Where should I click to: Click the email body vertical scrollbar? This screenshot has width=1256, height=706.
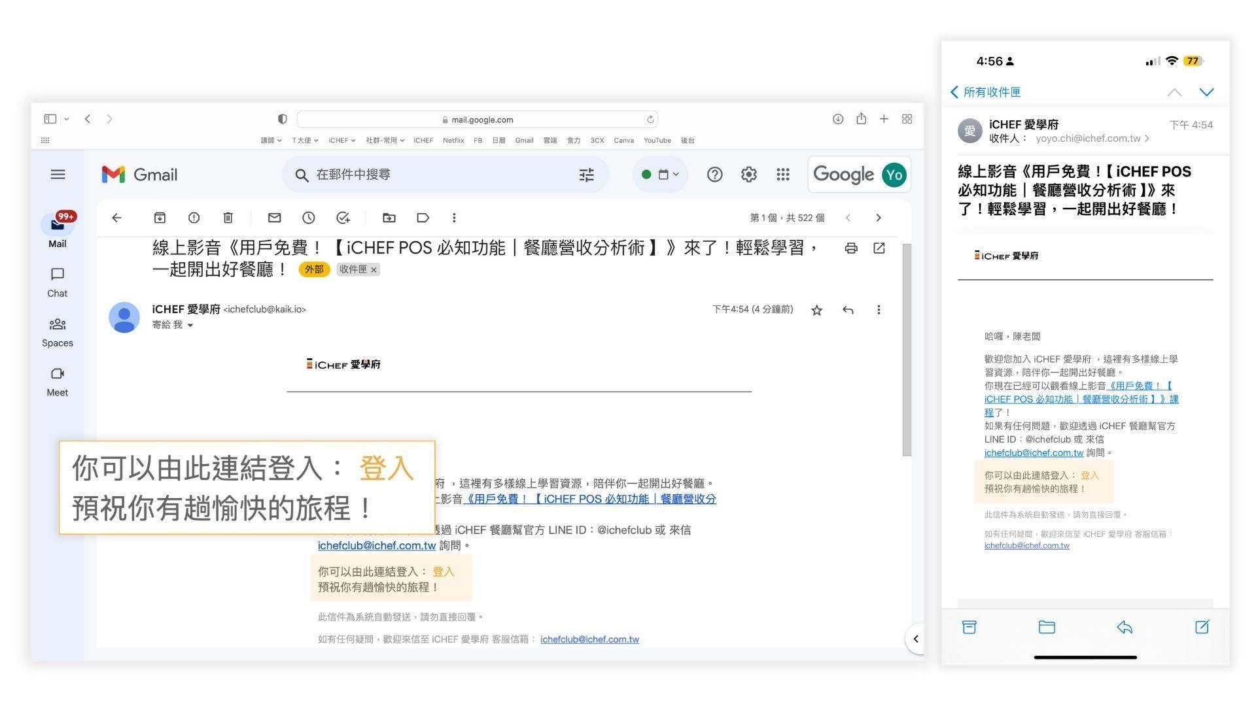906,350
